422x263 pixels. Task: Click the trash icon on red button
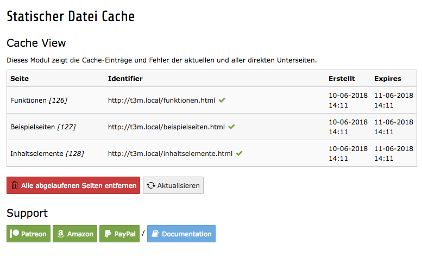[15, 185]
